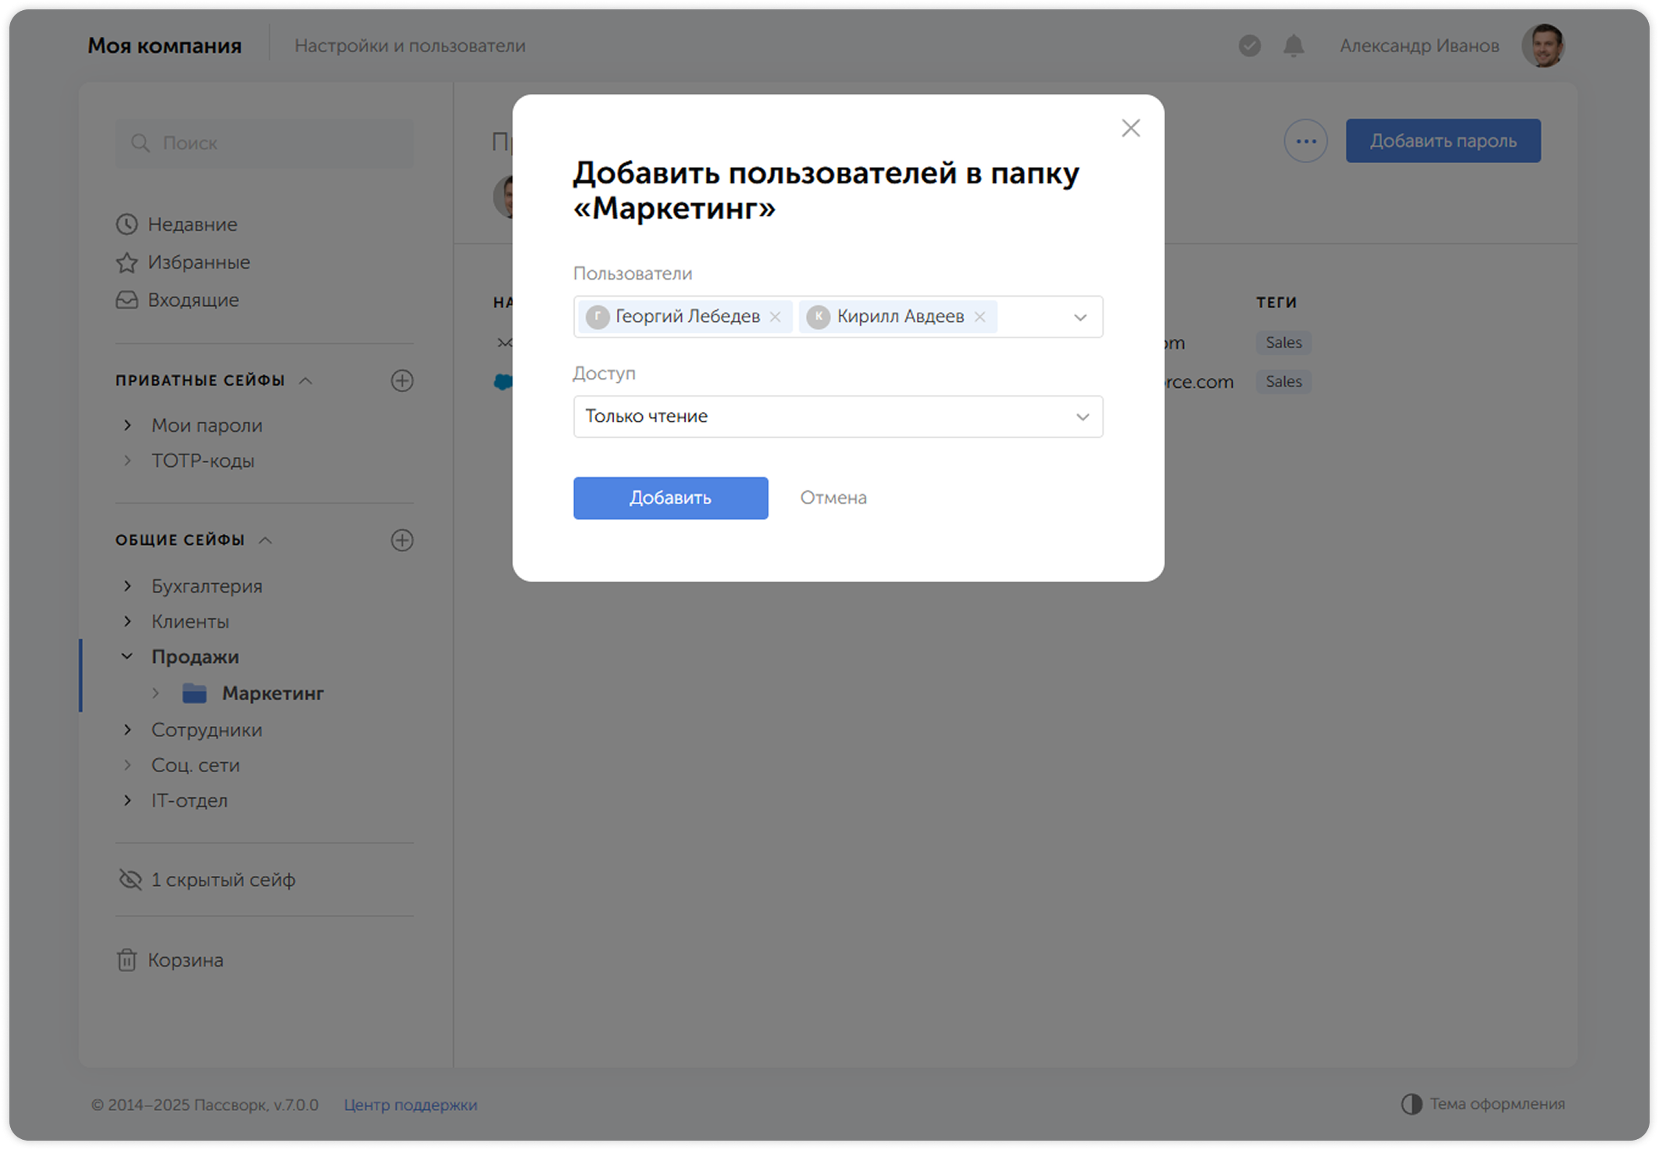
Task: Expand the Маркетинг folder chevron
Action: [155, 693]
